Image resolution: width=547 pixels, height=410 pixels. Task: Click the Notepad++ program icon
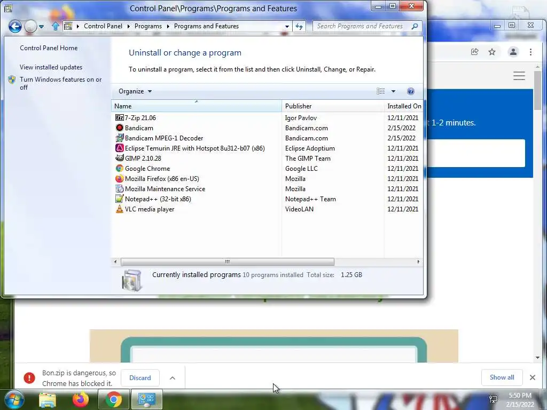[x=119, y=199]
